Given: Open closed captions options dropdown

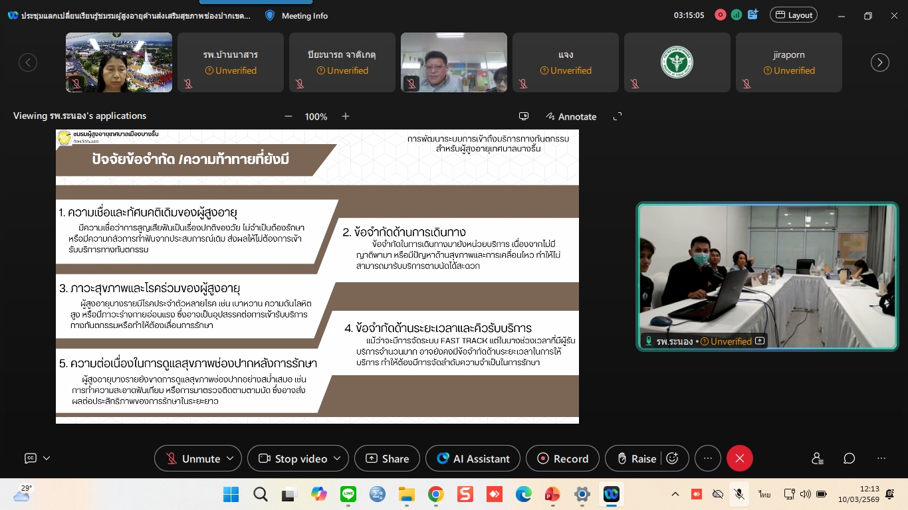Looking at the screenshot, I should (47, 458).
